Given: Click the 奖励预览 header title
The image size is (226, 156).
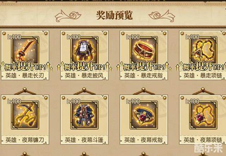Looking at the screenshot, I should 114,15.
